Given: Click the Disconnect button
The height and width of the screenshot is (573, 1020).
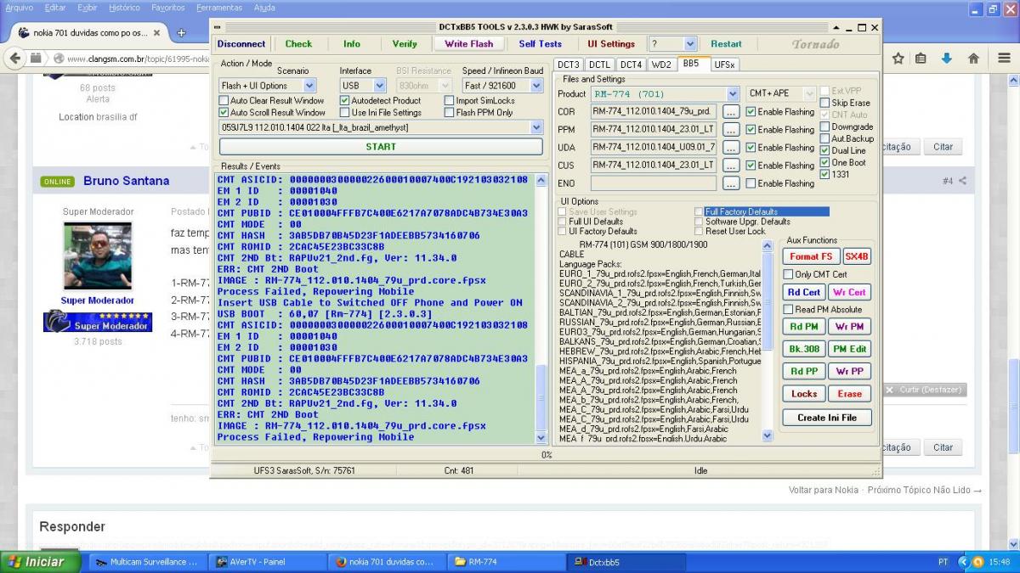Looking at the screenshot, I should [x=241, y=44].
